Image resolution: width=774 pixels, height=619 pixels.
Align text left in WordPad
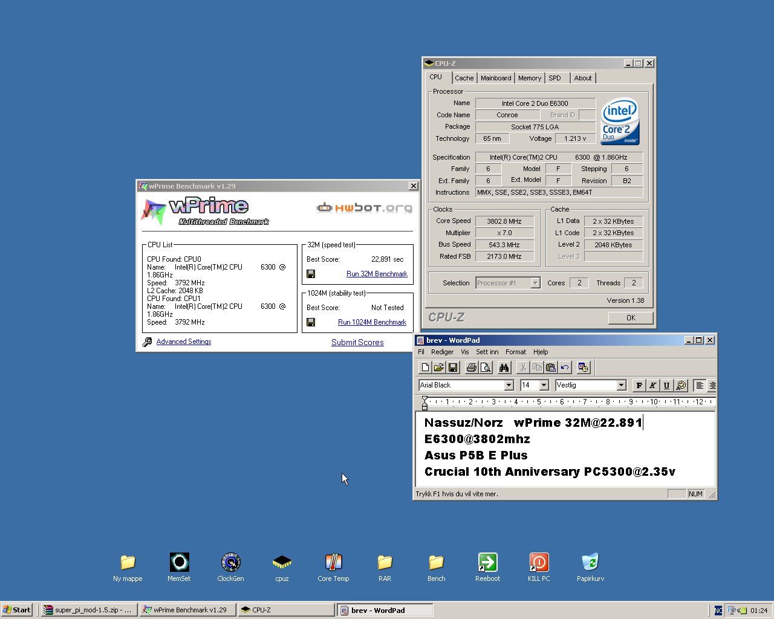pos(699,385)
